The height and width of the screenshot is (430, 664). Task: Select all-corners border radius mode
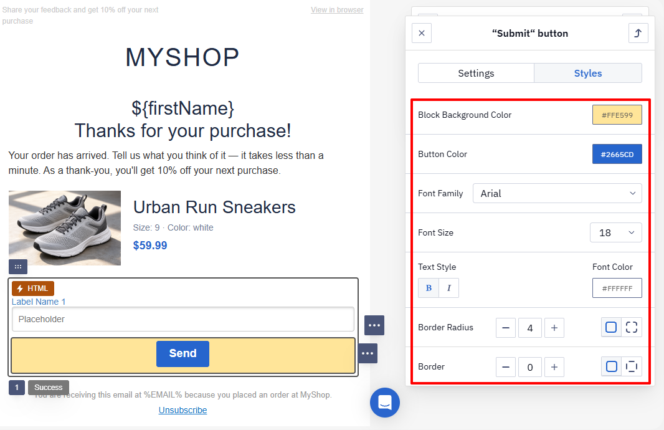point(611,327)
